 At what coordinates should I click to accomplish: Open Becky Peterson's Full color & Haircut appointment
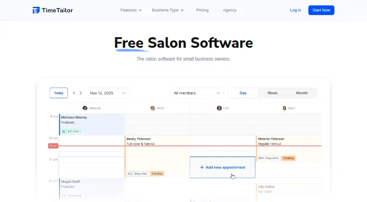click(x=157, y=157)
